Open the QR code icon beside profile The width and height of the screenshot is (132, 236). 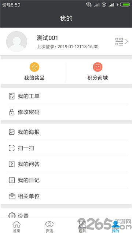tap(119, 42)
